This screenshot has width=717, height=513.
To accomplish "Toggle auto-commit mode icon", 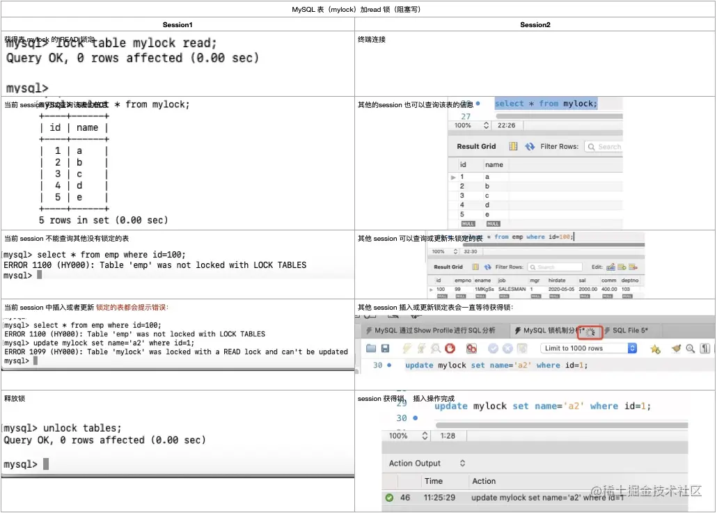I will (522, 349).
